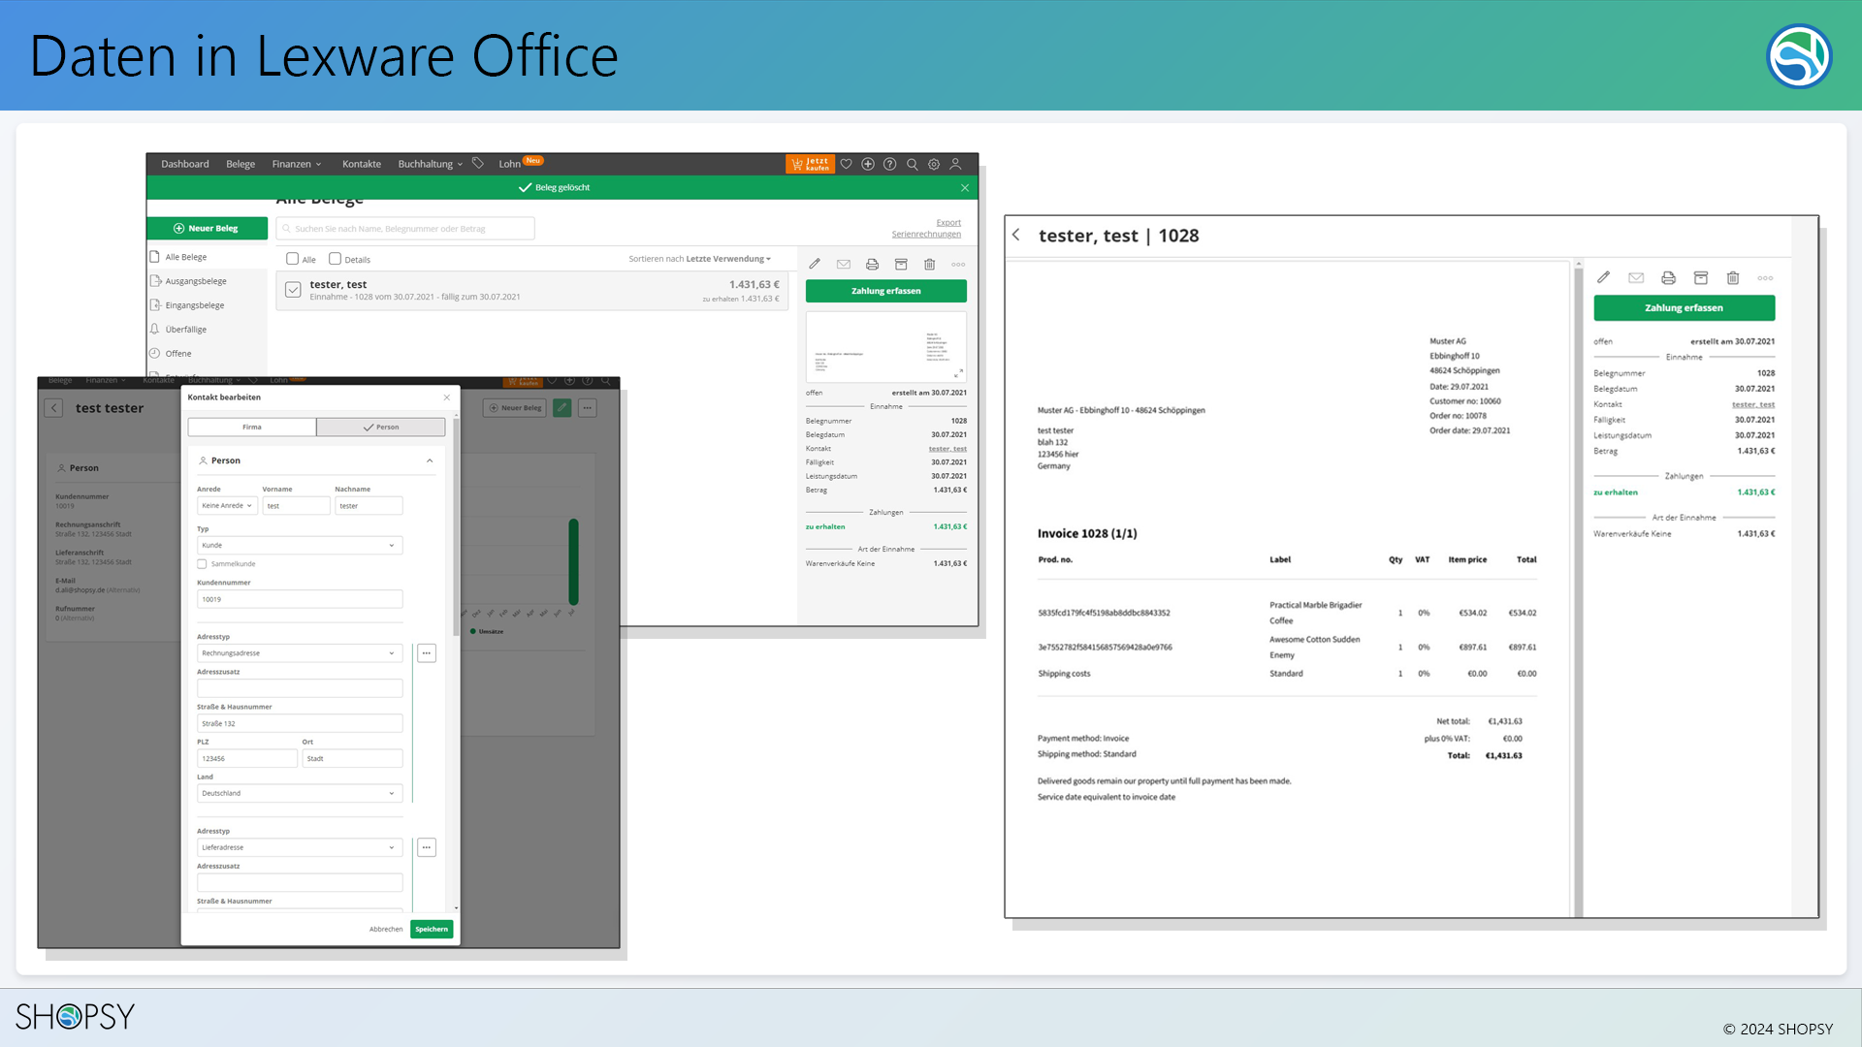The height and width of the screenshot is (1047, 1862).
Task: Click the archive box icon in Alle Belege panel
Action: (901, 264)
